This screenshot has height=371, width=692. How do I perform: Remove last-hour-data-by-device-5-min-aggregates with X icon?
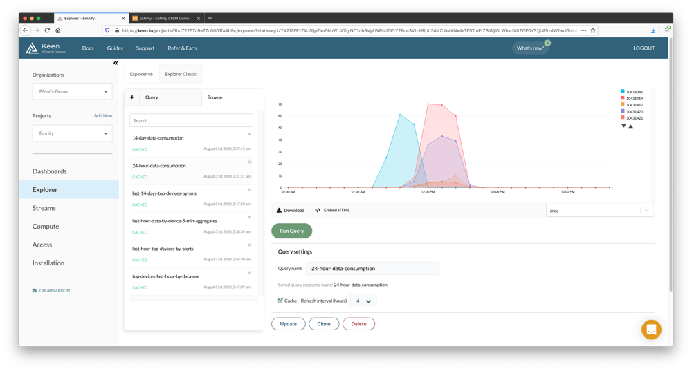(249, 217)
